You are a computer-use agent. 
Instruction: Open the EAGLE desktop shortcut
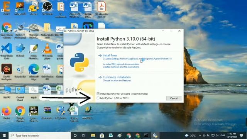(x=7, y=8)
